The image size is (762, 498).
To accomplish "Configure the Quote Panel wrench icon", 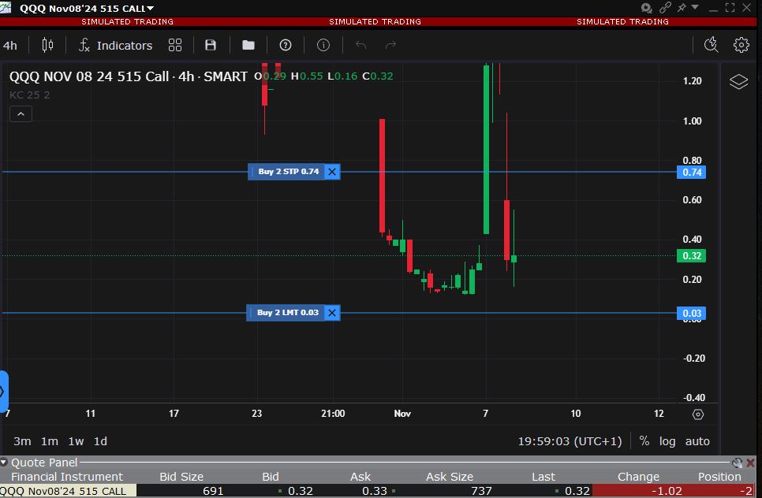I will [x=738, y=463].
